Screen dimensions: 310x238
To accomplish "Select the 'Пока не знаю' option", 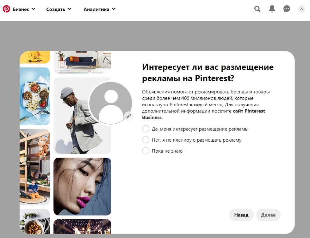I will tap(146, 151).
